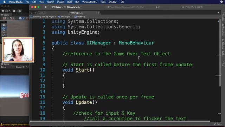
Task: Click Assets/Scripts warning message in Unity status bar
Action: (x=16, y=125)
